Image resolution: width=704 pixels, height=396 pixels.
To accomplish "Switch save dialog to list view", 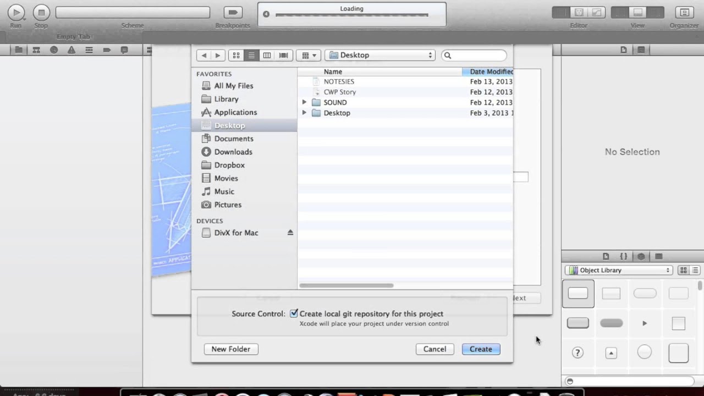I will click(251, 55).
